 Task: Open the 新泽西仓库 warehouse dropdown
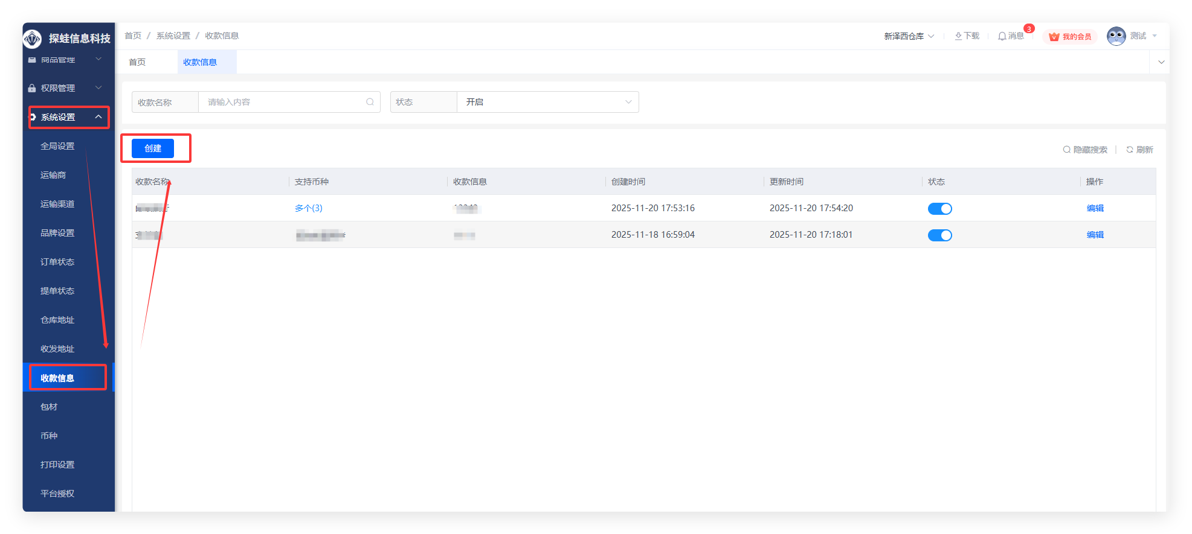(x=909, y=36)
